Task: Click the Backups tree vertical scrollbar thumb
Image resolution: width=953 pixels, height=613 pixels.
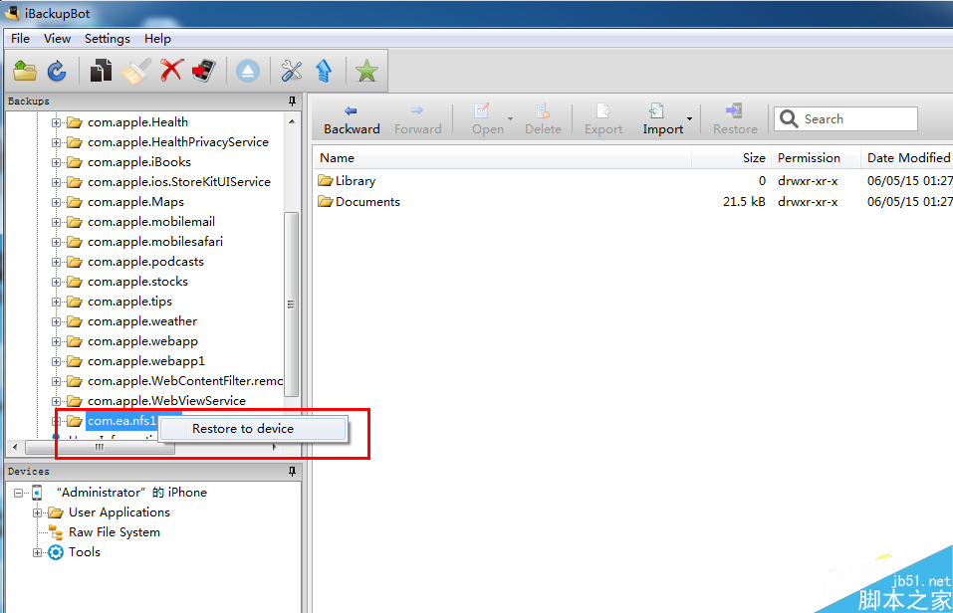Action: click(291, 304)
